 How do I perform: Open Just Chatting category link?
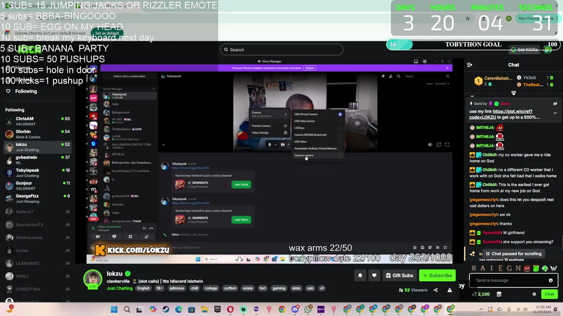(x=119, y=288)
